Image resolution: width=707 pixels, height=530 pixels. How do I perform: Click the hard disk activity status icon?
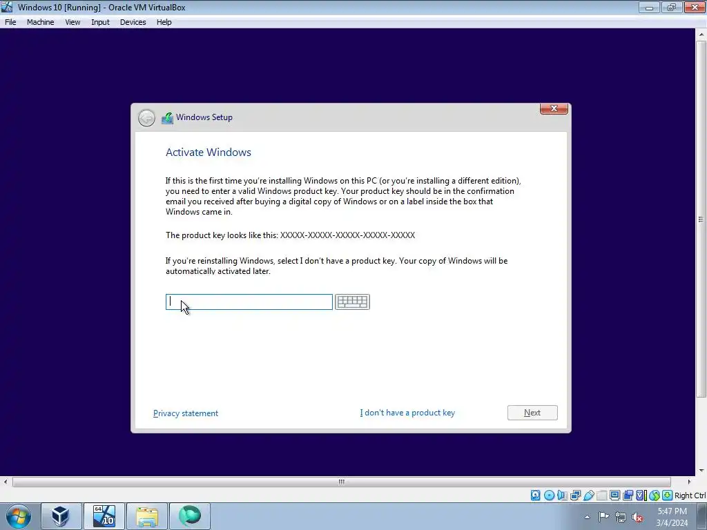535,495
